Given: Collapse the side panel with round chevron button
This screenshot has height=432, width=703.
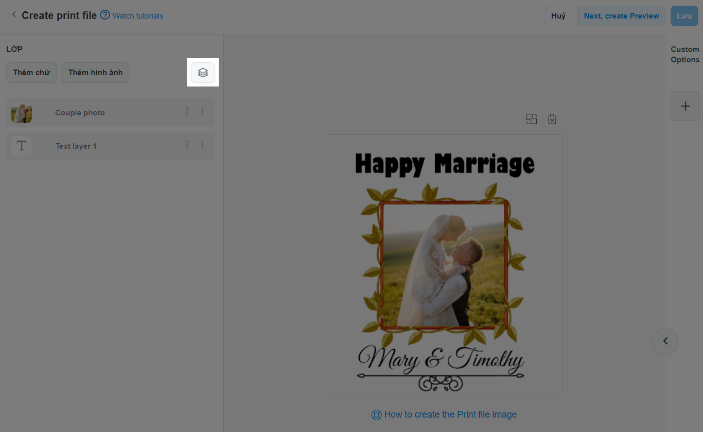Looking at the screenshot, I should (x=665, y=341).
